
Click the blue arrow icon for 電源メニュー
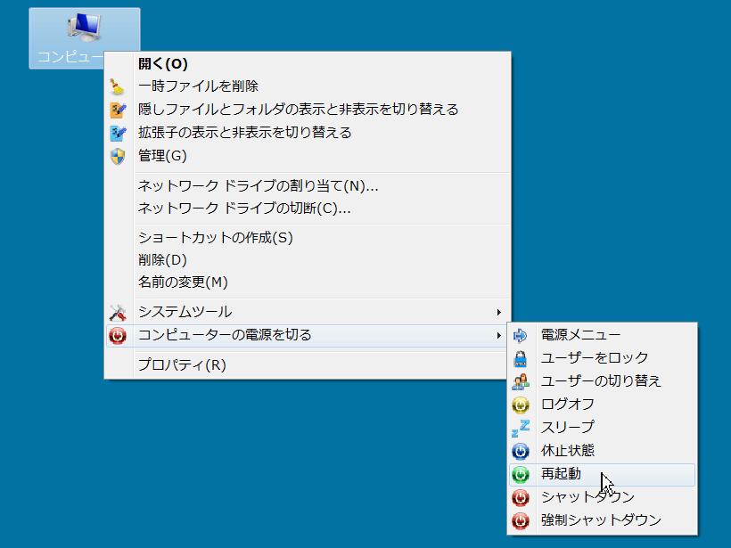pyautogui.click(x=521, y=335)
